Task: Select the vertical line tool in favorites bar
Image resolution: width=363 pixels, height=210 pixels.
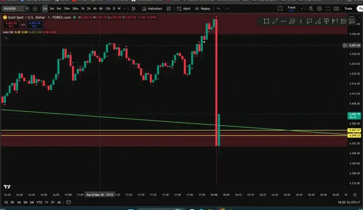Action: (301, 21)
